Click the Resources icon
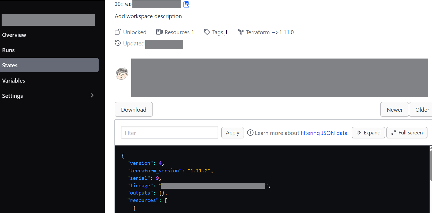This screenshot has height=213, width=432. (x=159, y=32)
